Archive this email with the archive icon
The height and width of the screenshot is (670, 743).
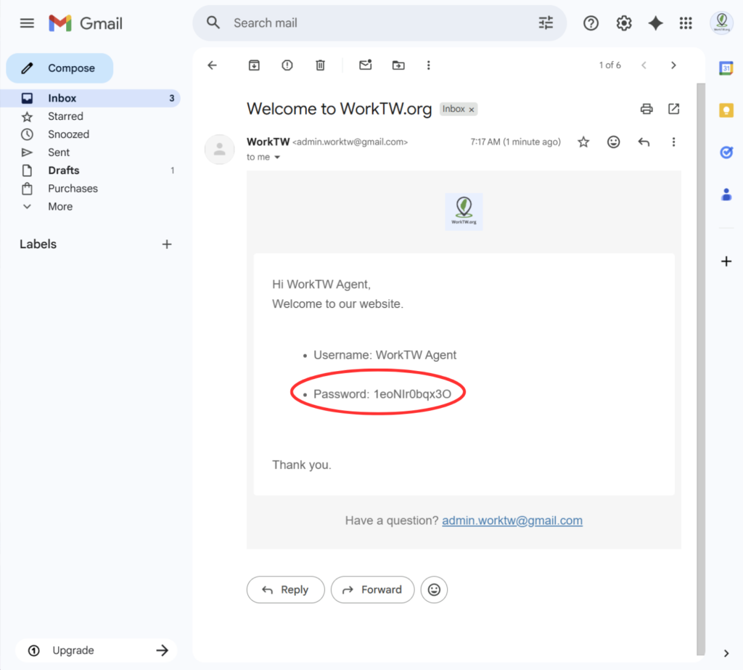pyautogui.click(x=254, y=65)
